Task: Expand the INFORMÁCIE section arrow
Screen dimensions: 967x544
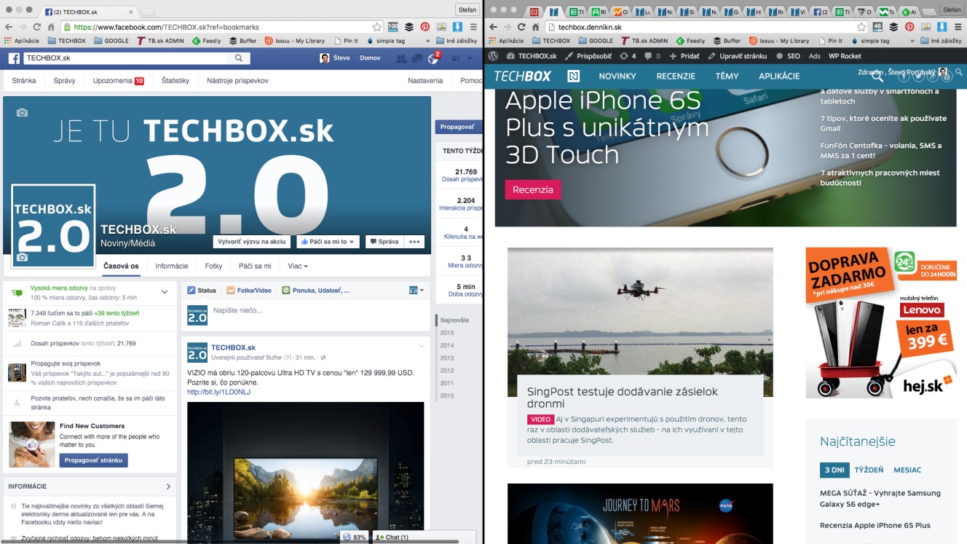Action: coord(168,486)
